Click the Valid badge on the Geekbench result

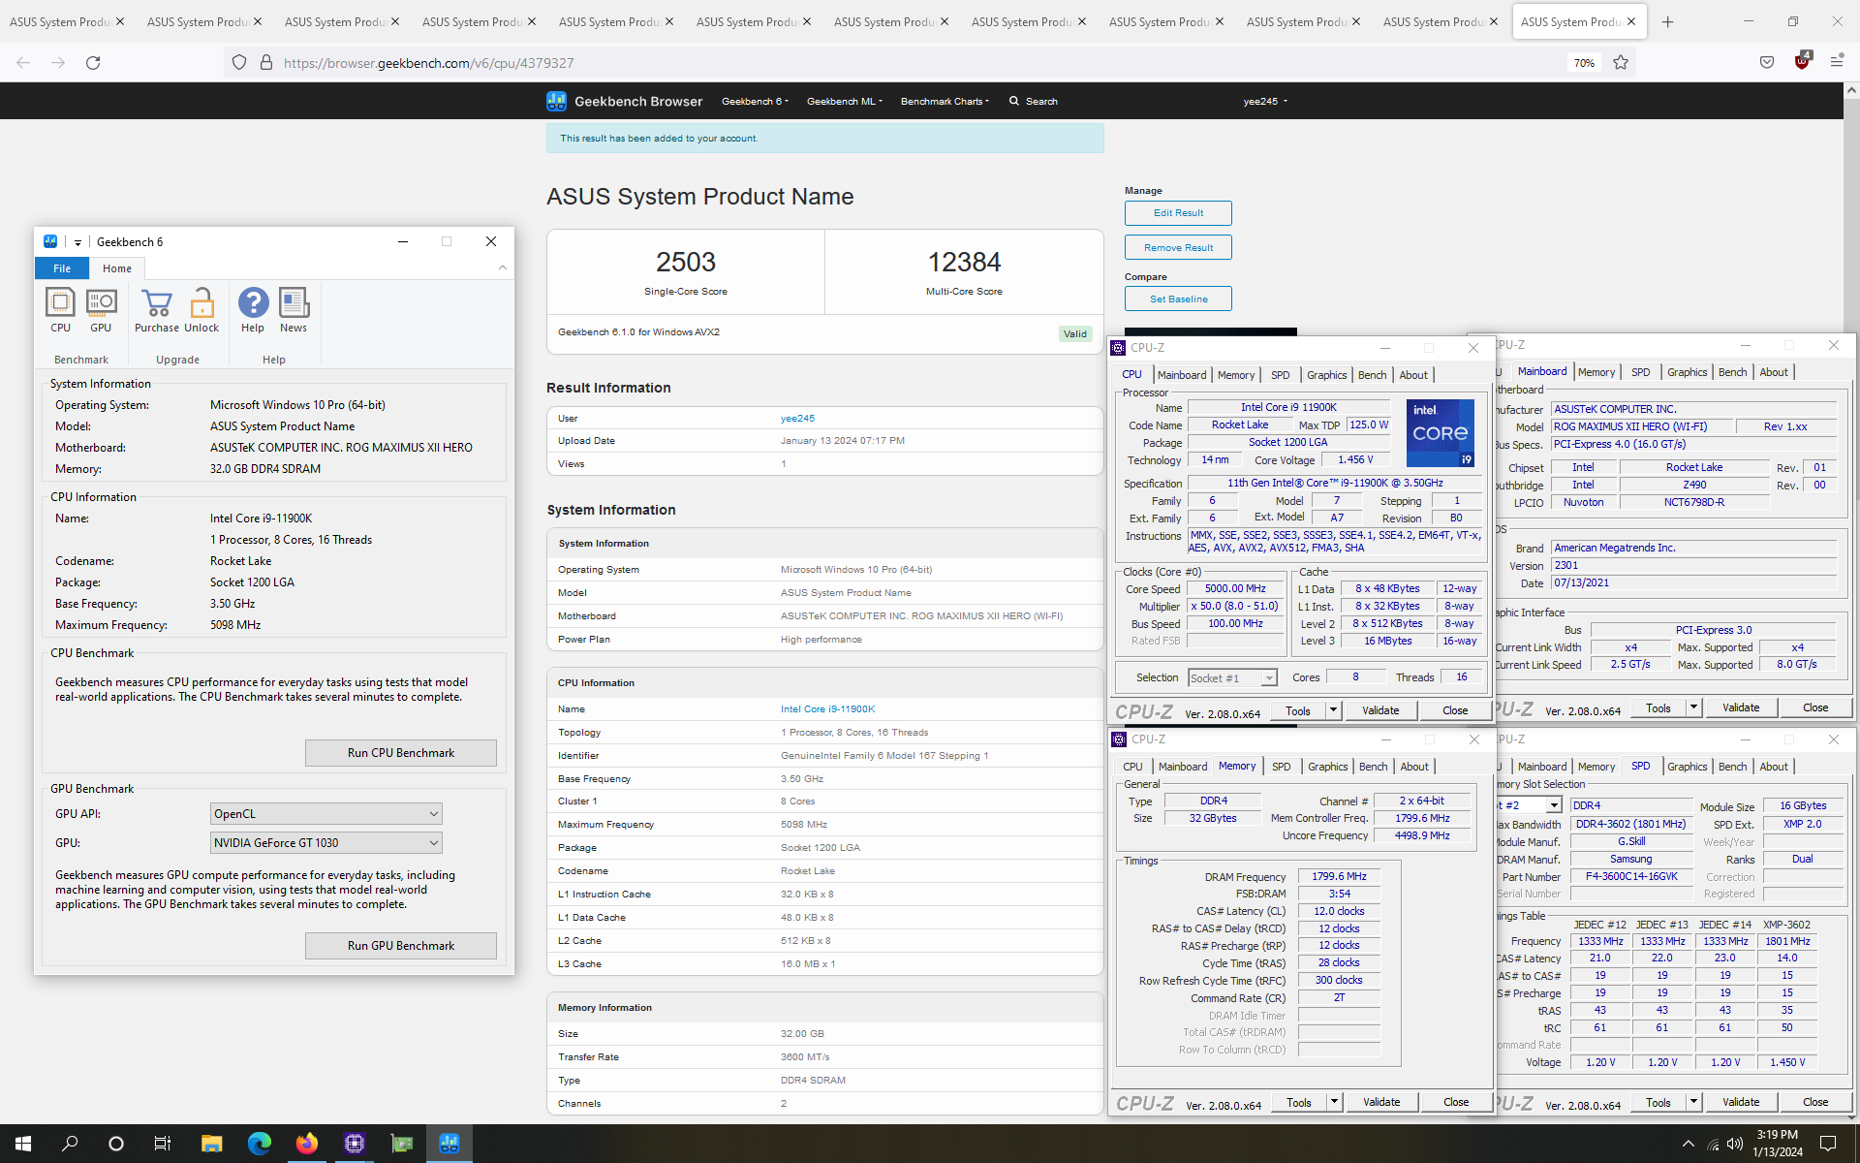[1074, 334]
